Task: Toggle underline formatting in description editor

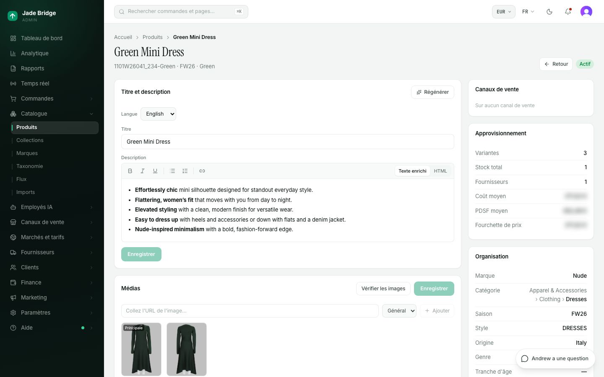Action: (x=155, y=171)
